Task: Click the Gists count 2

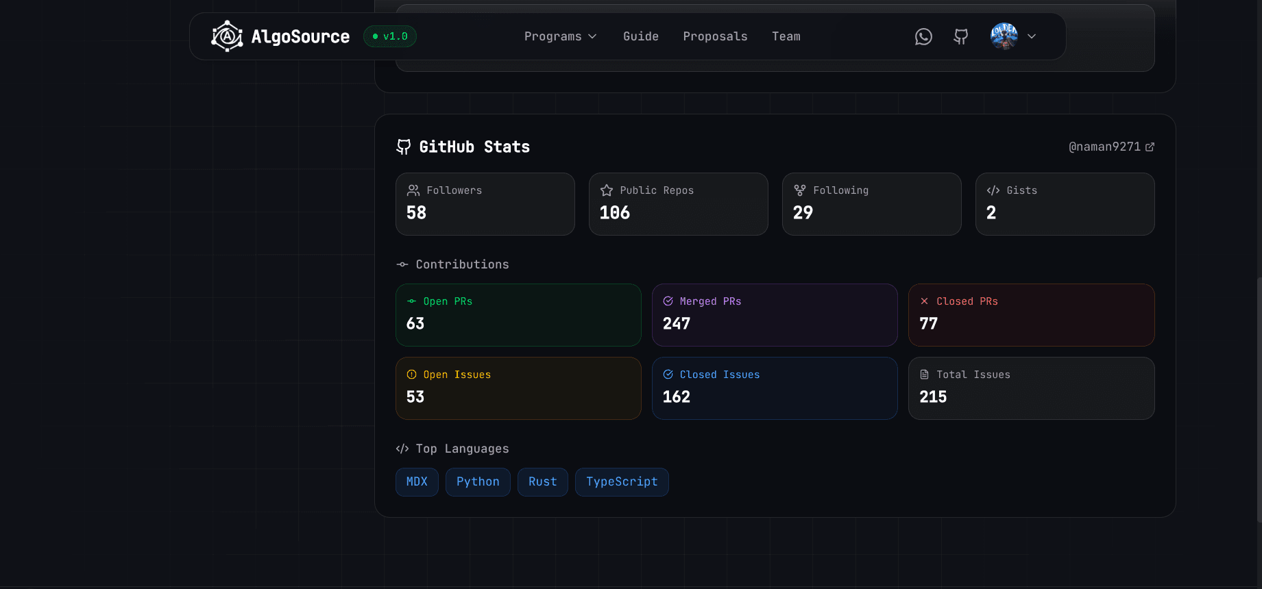Action: [x=991, y=213]
